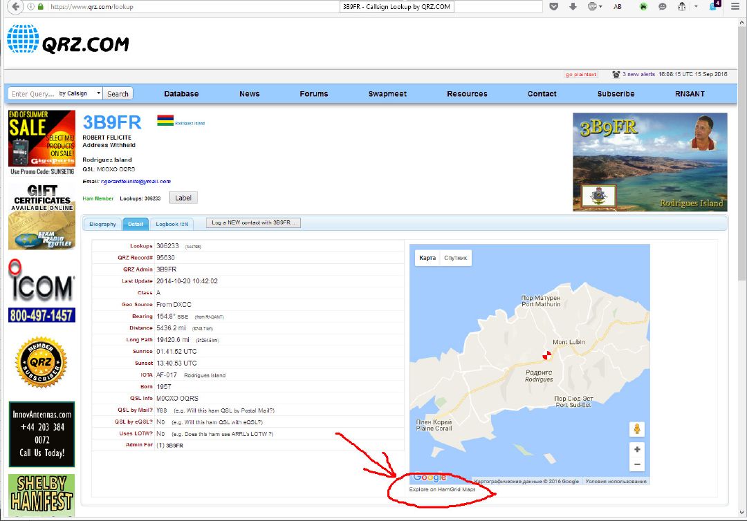Screen dimensions: 747x521
Task: Open the Pocket save icon
Action: coord(553,7)
